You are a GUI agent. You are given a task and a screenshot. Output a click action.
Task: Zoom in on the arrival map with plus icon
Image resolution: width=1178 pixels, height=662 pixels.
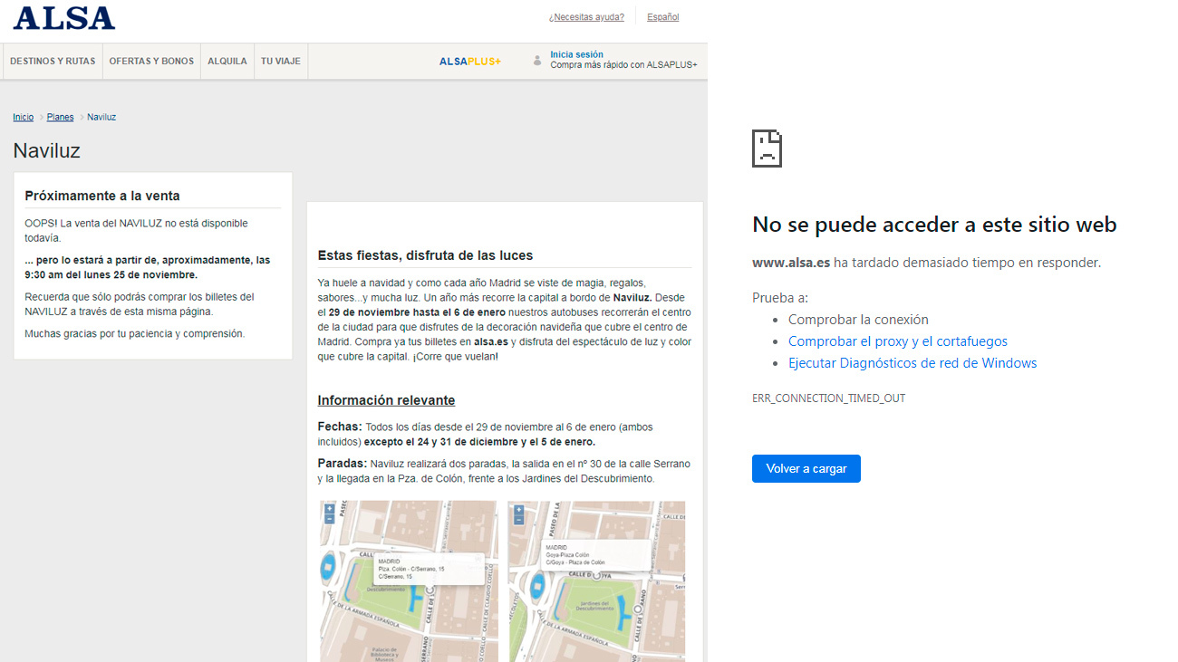point(517,509)
